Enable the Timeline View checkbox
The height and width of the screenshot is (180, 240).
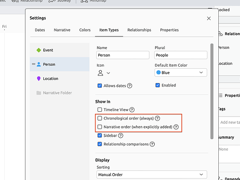[x=100, y=109]
